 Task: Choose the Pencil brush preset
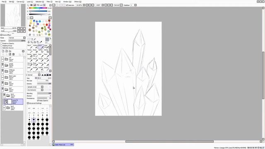coord(30,47)
